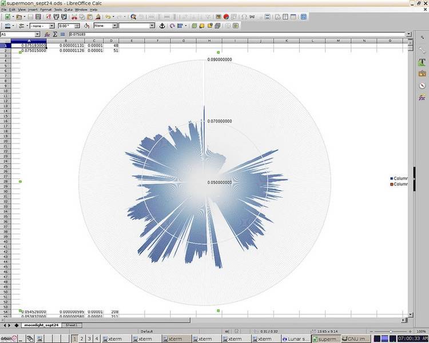Image resolution: width=429 pixels, height=343 pixels.
Task: Open the Undo history dropdown arrow
Action: pos(113,17)
